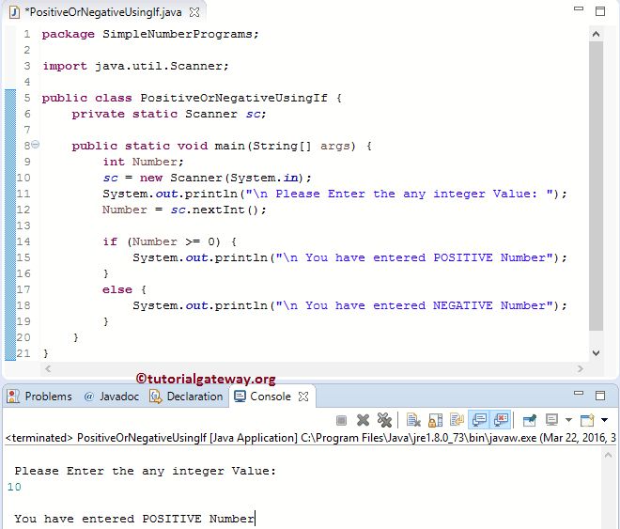The width and height of the screenshot is (620, 529).
Task: Clear the console output icon
Action: pyautogui.click(x=413, y=420)
